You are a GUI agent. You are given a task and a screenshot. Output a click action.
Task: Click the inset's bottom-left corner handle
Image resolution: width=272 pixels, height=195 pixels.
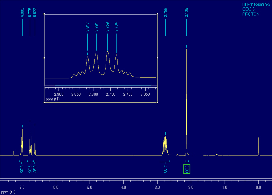pyautogui.click(x=44, y=102)
